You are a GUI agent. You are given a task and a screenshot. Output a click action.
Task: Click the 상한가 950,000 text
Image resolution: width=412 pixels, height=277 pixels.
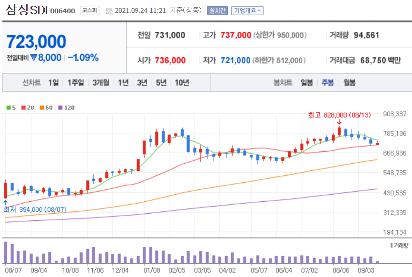tap(280, 35)
